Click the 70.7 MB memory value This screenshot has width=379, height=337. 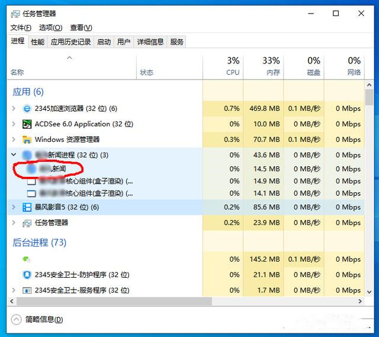(266, 139)
